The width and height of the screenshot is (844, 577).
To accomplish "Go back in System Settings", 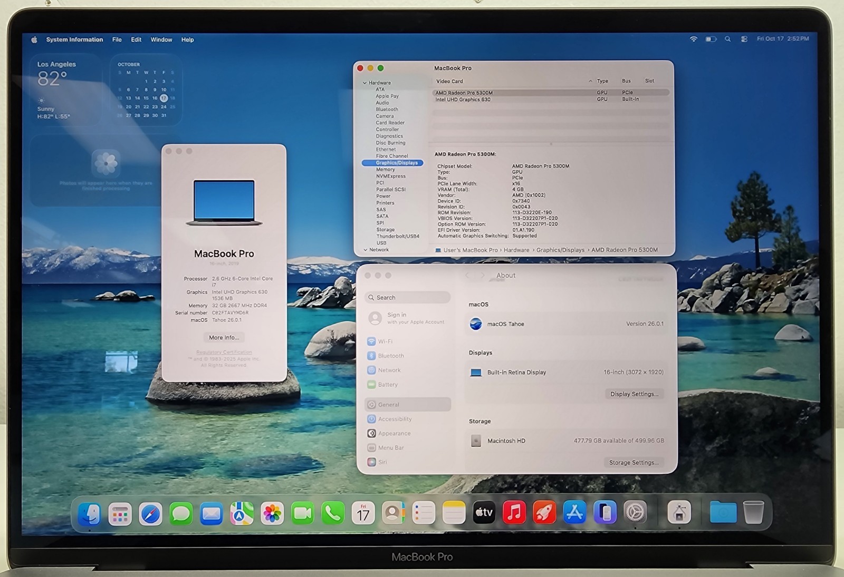I will [467, 276].
